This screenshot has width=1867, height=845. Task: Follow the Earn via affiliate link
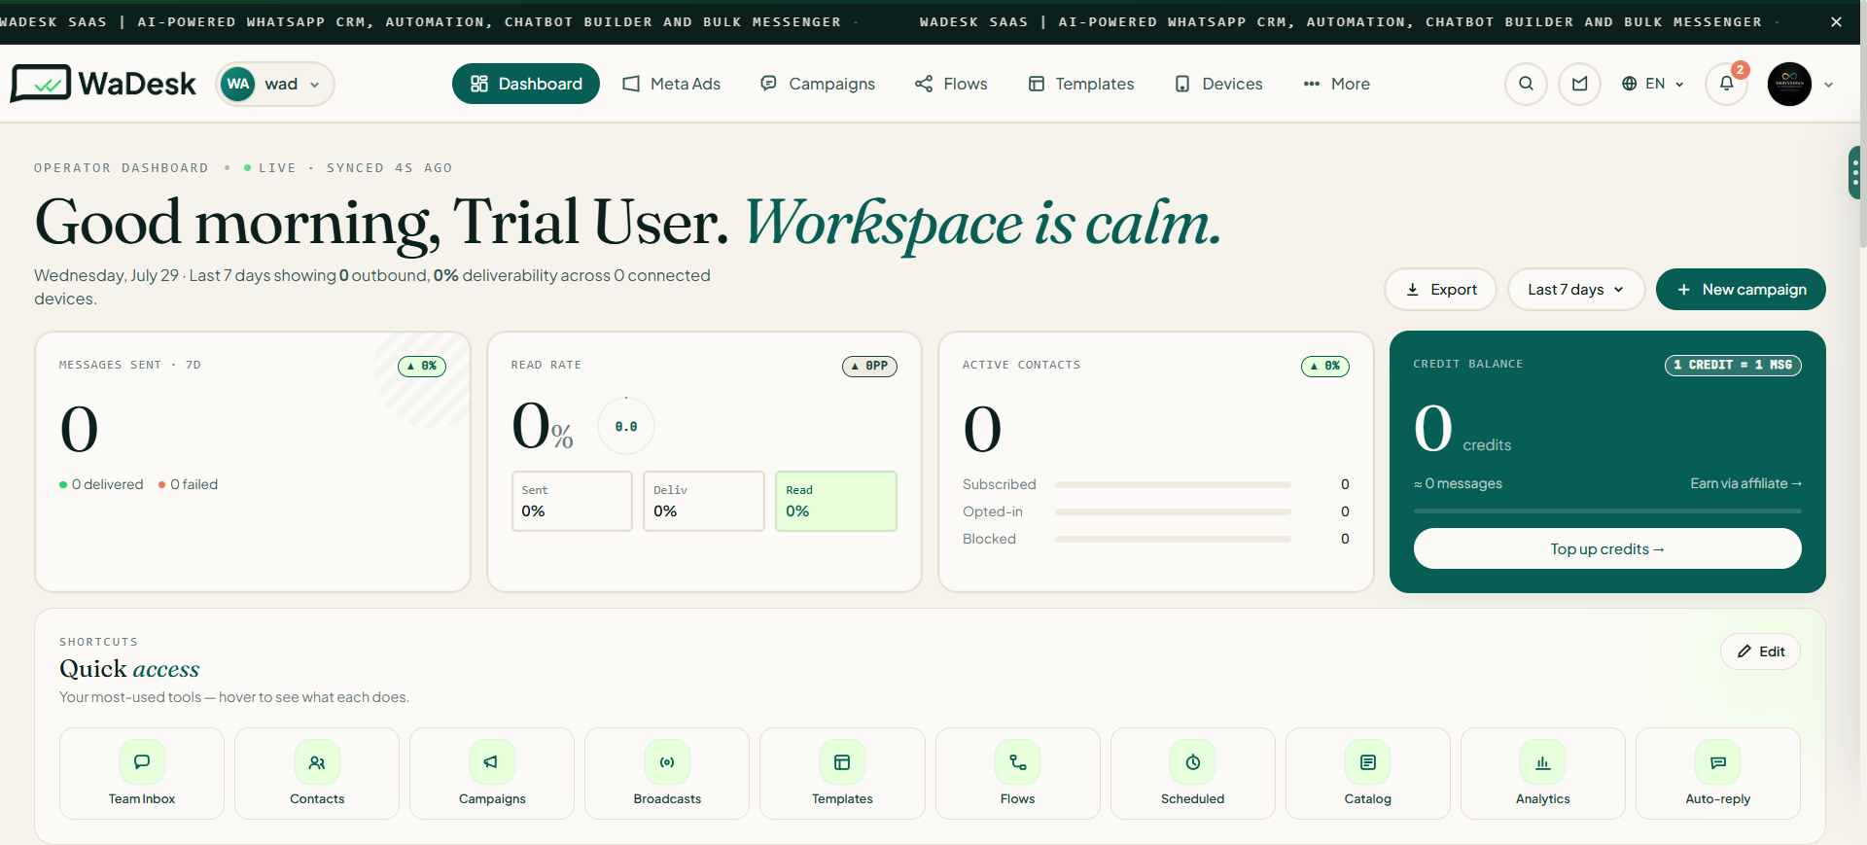coord(1745,483)
